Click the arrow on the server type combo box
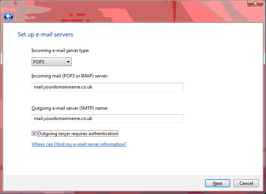The height and width of the screenshot is (194, 266). 68,62
